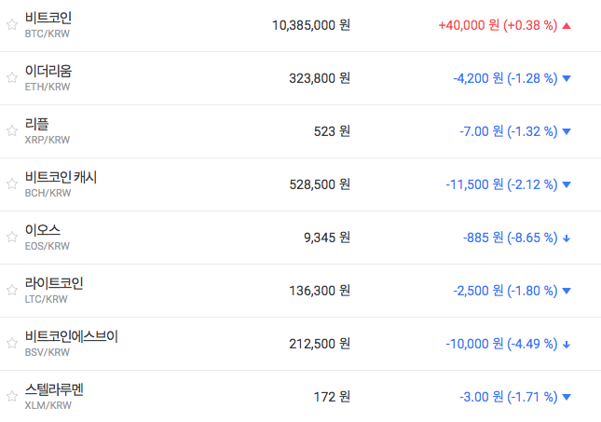The height and width of the screenshot is (422, 601).
Task: Click the red up arrow for 비트코인
Action: click(567, 25)
